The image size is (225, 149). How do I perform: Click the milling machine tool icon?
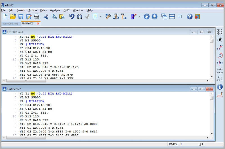pyautogui.click(x=116, y=17)
